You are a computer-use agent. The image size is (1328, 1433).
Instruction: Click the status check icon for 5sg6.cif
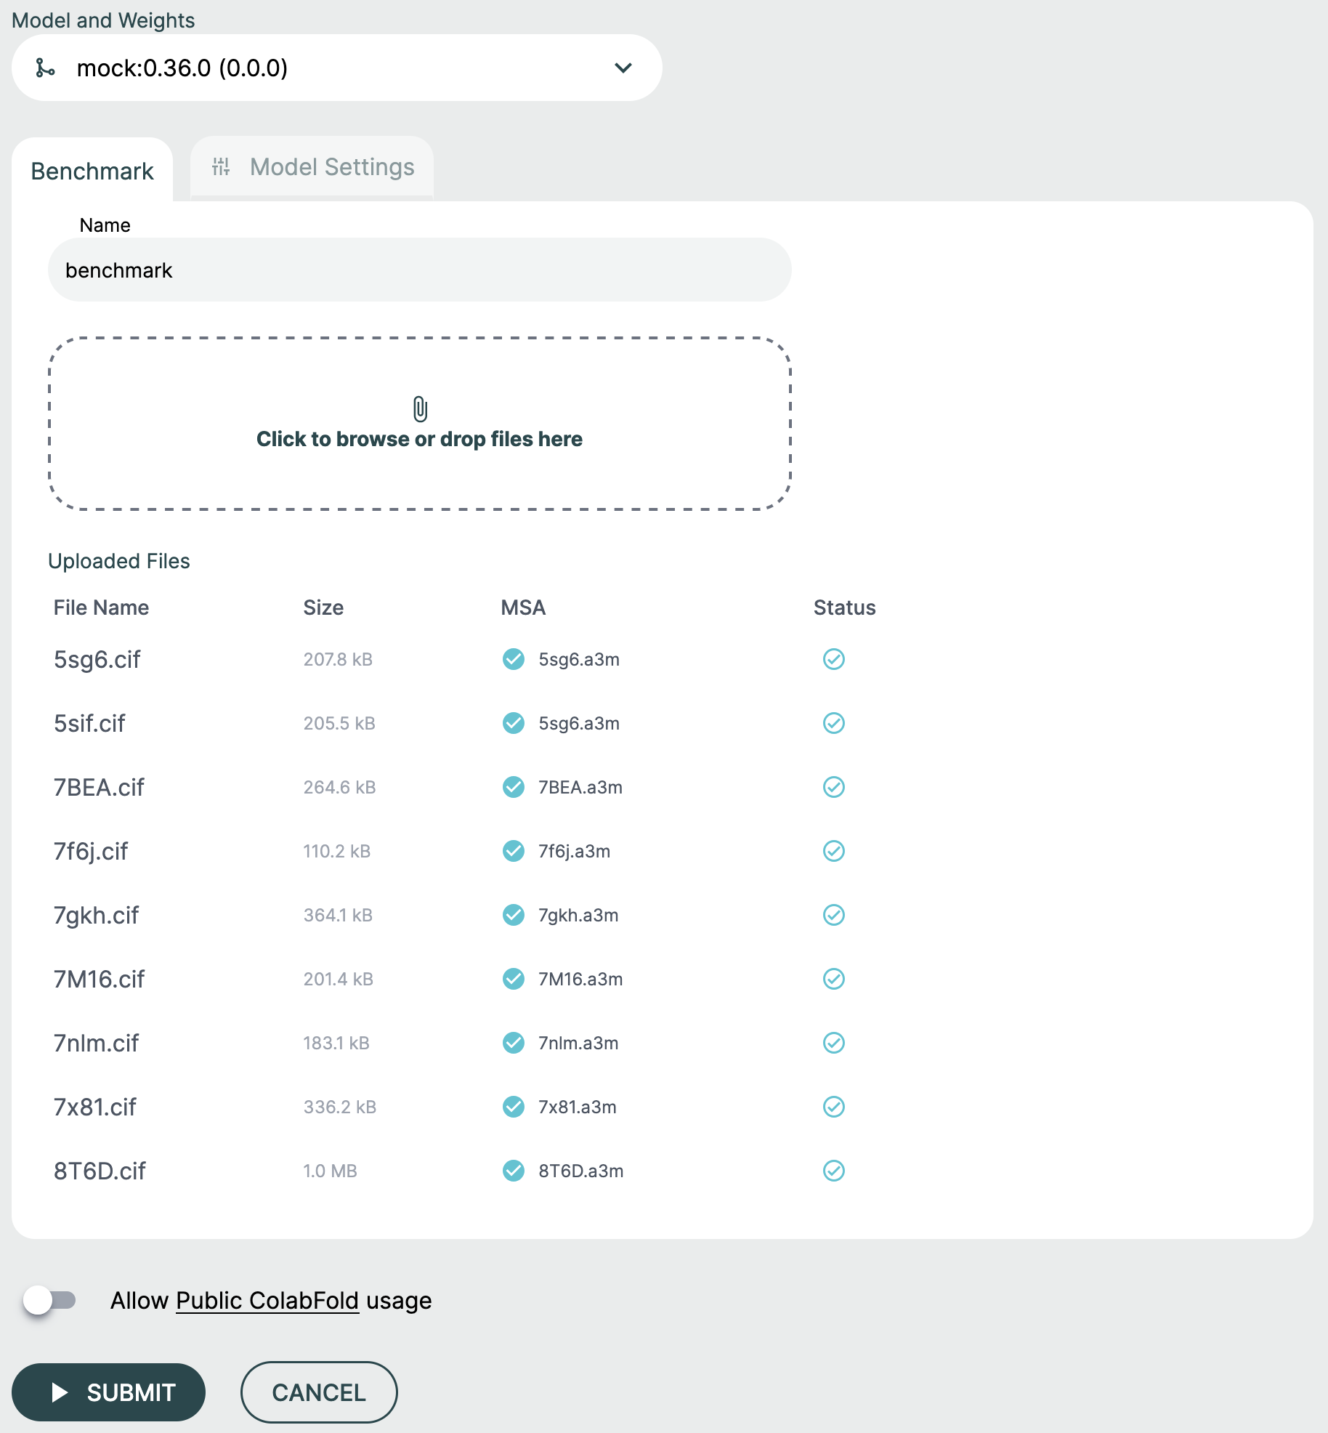click(833, 659)
